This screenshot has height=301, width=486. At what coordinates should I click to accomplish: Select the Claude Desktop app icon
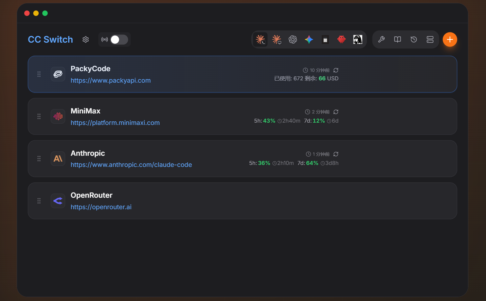click(x=277, y=39)
